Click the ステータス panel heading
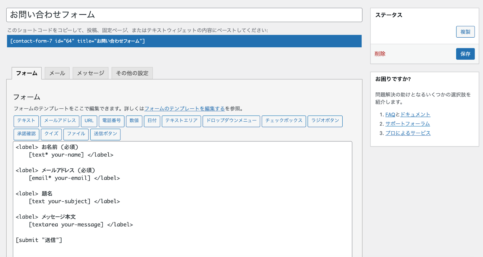The width and height of the screenshot is (483, 257). click(x=389, y=15)
